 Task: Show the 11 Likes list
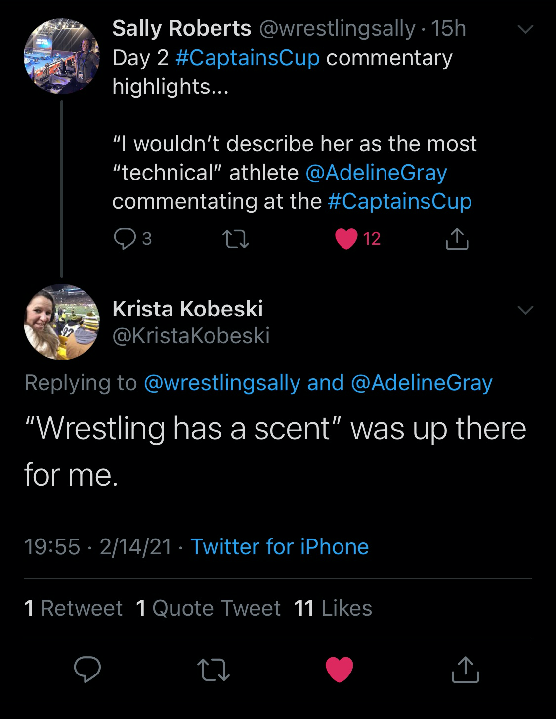(x=333, y=608)
